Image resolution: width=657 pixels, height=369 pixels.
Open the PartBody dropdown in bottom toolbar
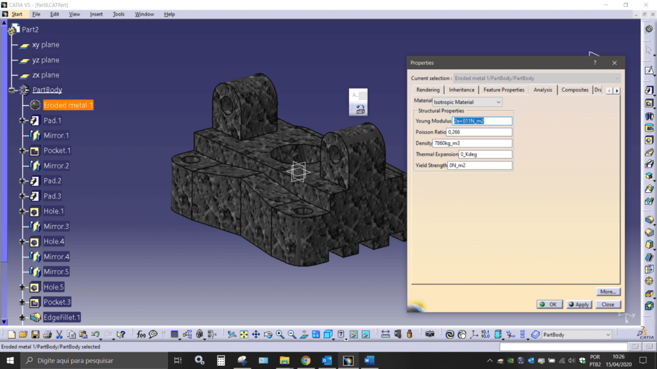pyautogui.click(x=608, y=334)
